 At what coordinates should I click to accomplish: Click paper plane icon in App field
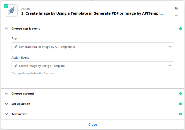(x=16, y=47)
